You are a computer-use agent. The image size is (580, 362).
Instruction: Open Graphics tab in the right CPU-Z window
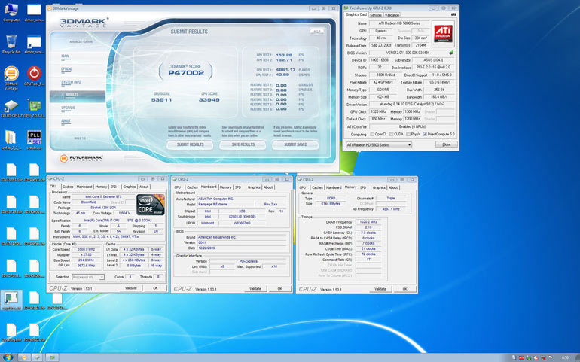pyautogui.click(x=379, y=188)
